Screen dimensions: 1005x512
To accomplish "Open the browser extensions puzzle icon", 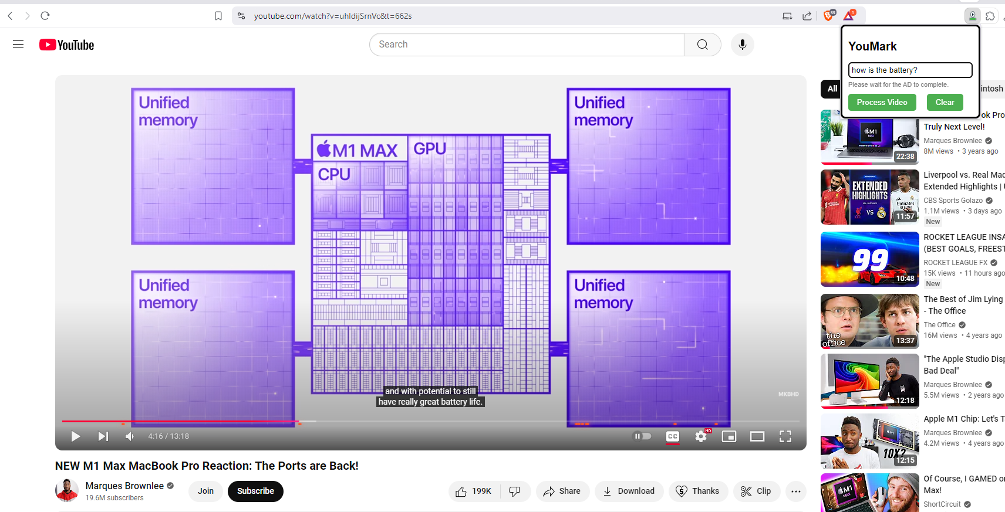I will pyautogui.click(x=990, y=16).
